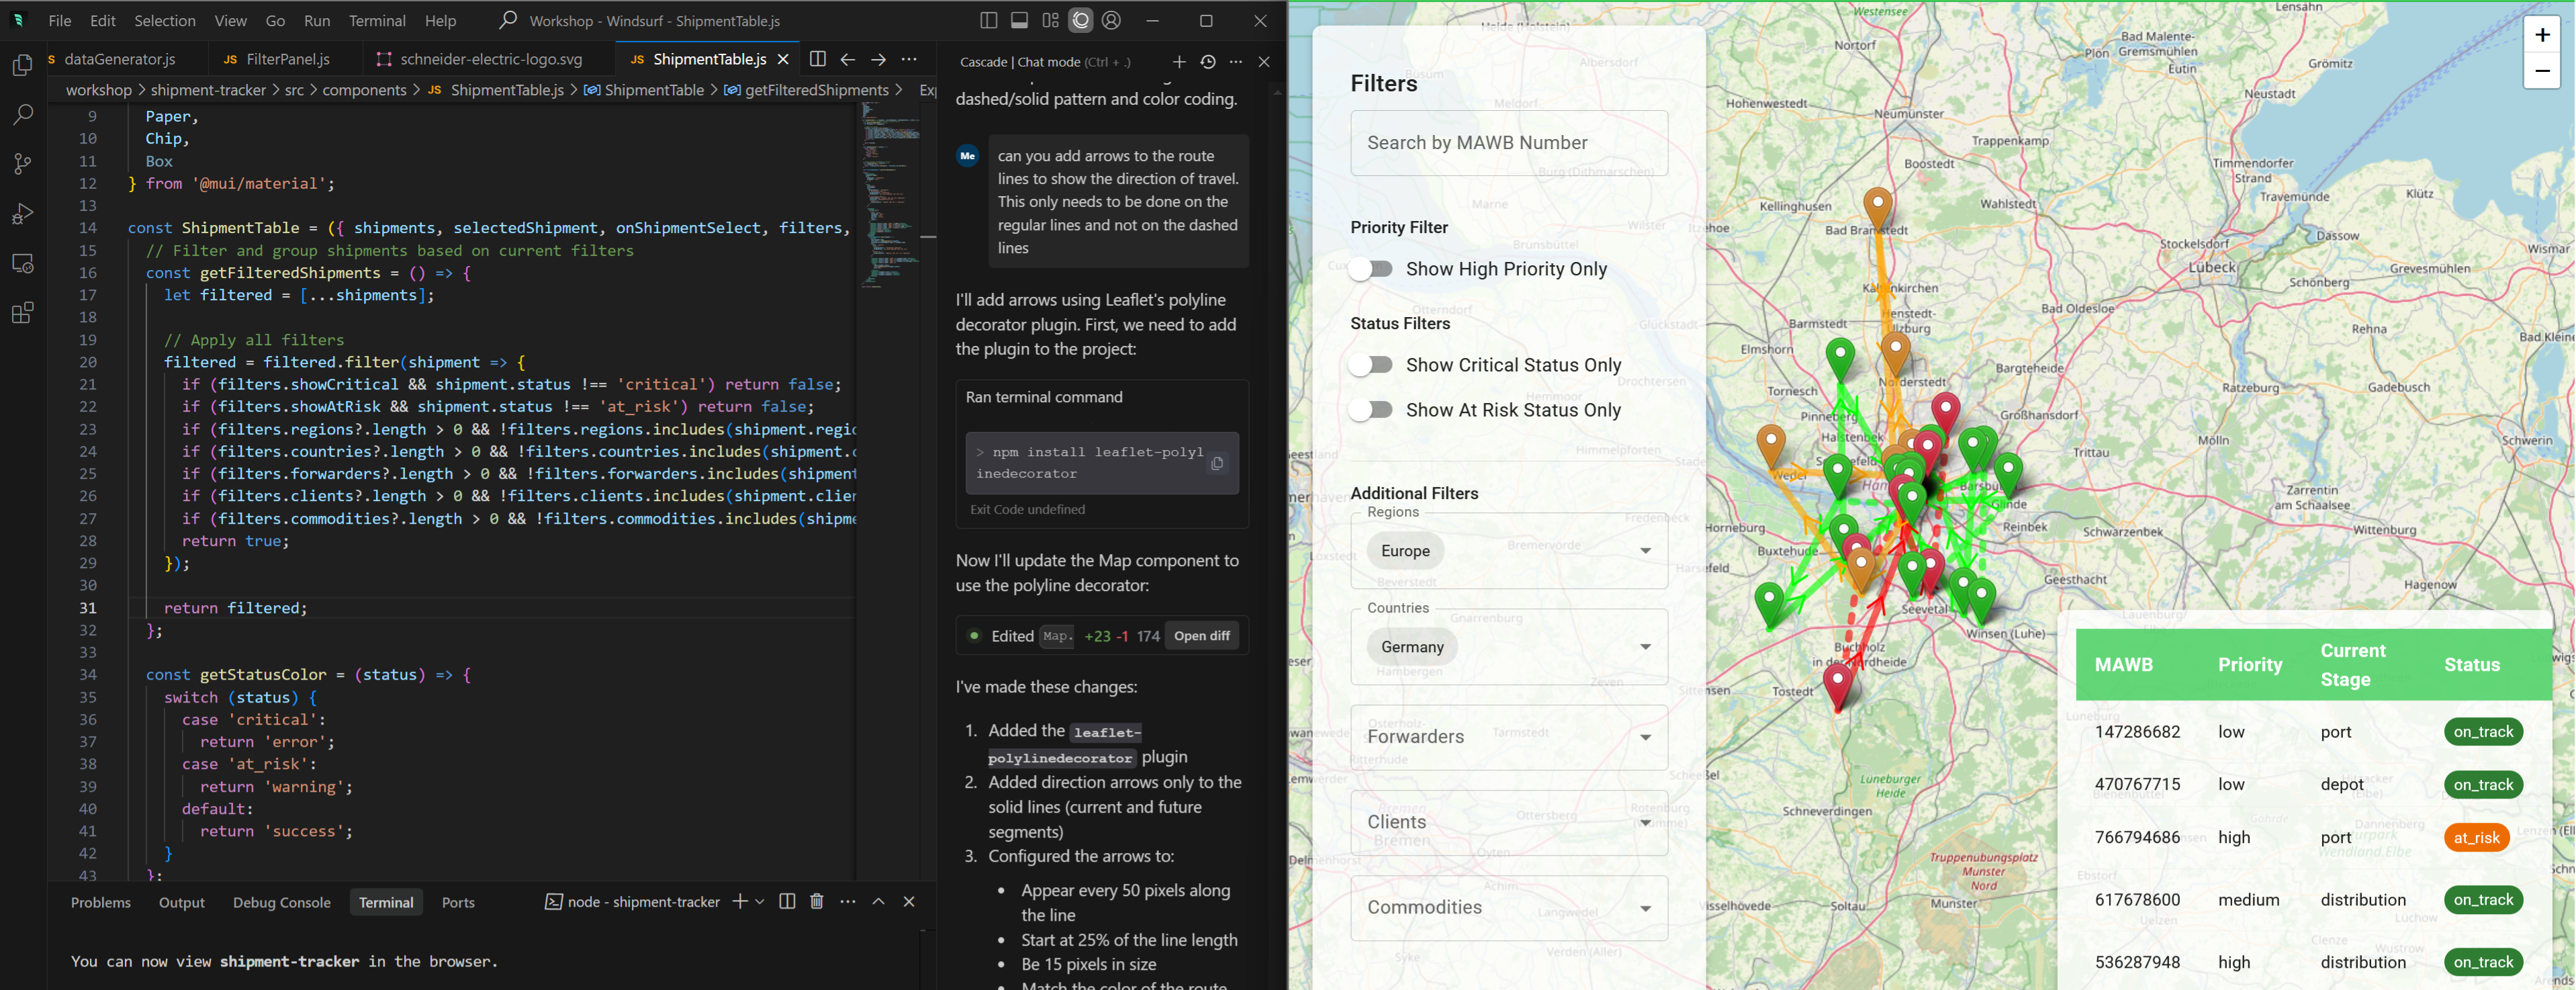Copy the npm install command
Image resolution: width=2576 pixels, height=990 pixels.
click(x=1217, y=463)
